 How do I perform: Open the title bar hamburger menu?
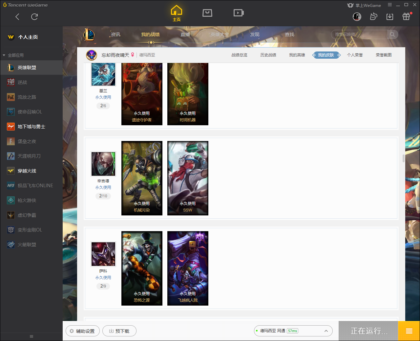pyautogui.click(x=390, y=5)
